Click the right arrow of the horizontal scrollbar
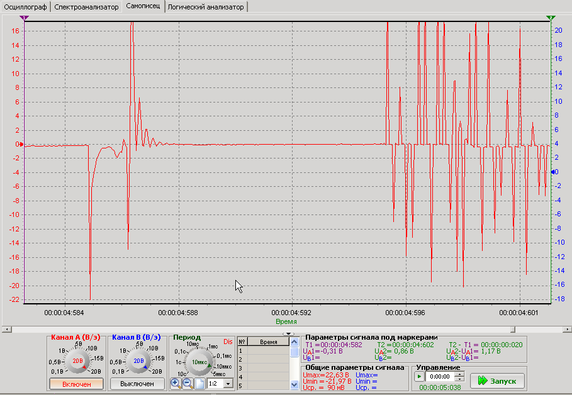The height and width of the screenshot is (395, 572). (x=567, y=330)
